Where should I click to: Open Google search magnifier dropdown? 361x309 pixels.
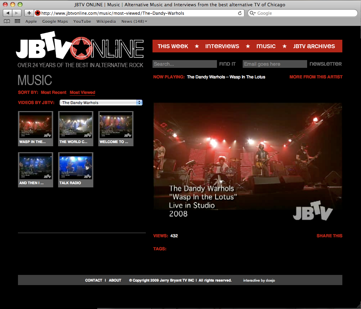[253, 13]
